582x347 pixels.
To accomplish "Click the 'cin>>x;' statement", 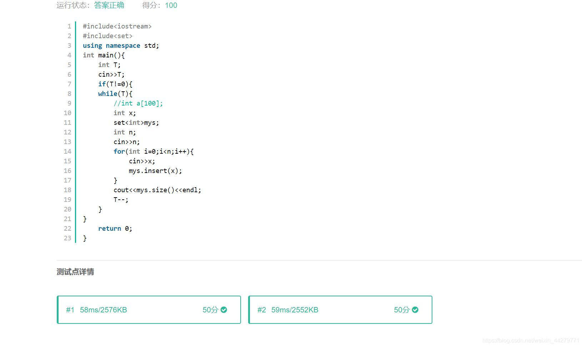I will [142, 161].
